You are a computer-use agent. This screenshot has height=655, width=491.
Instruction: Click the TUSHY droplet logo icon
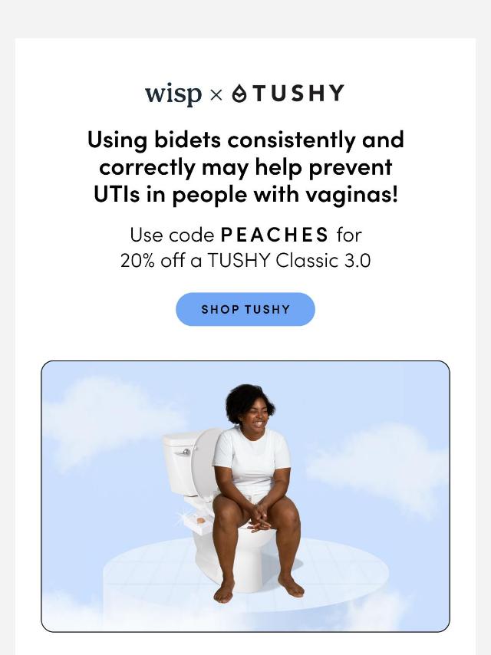[240, 93]
